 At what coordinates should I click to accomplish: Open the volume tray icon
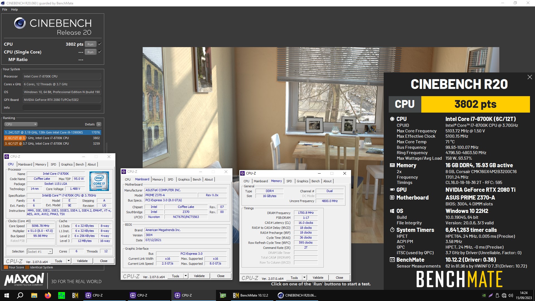point(511,295)
